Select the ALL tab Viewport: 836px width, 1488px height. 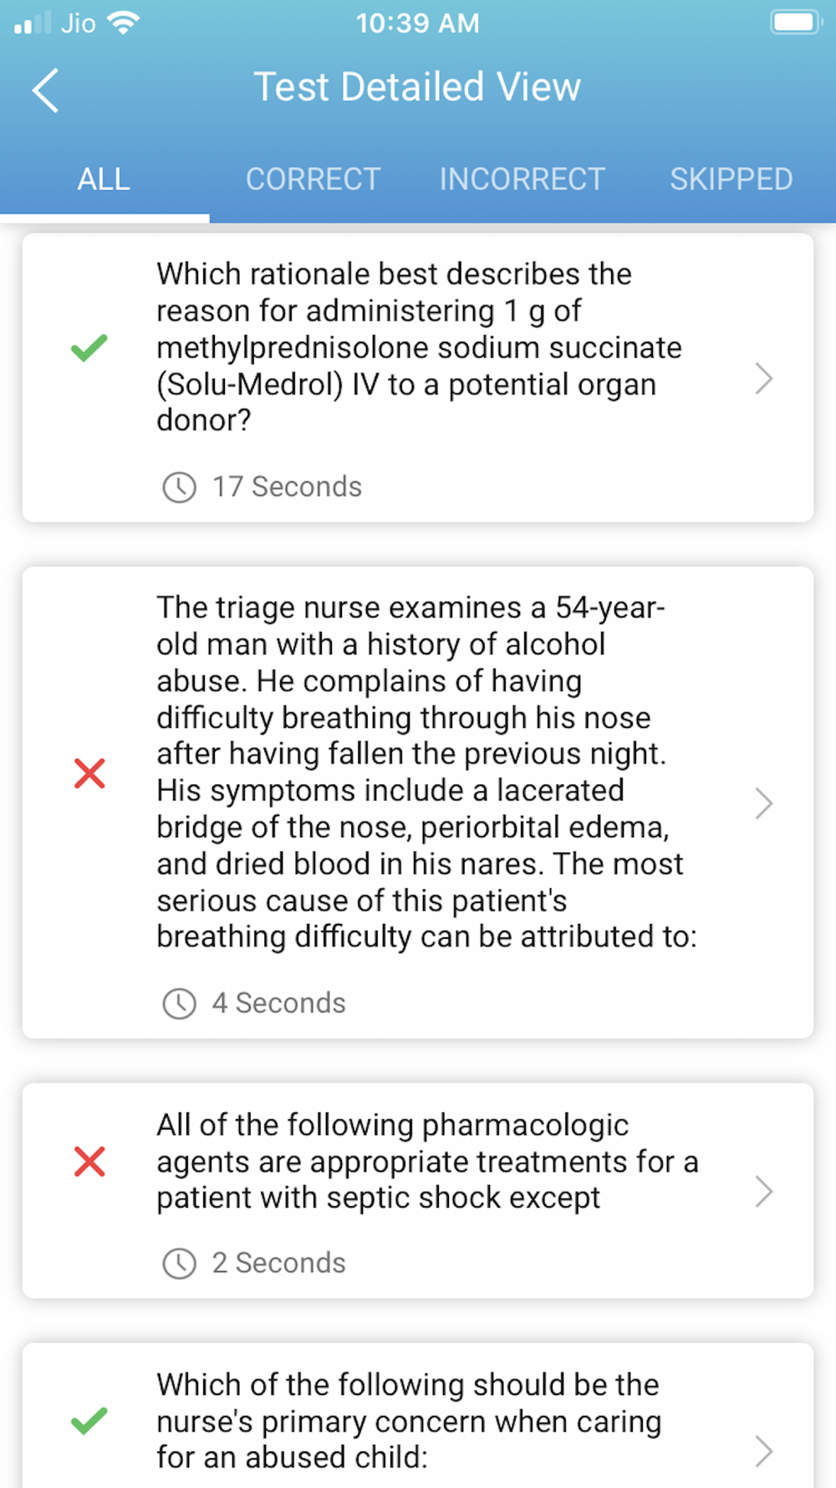(104, 179)
